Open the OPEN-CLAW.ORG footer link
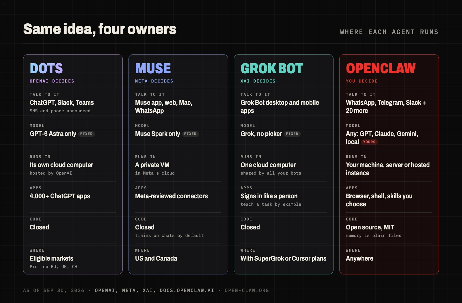Screen dimensions: 462x303 point(247,290)
